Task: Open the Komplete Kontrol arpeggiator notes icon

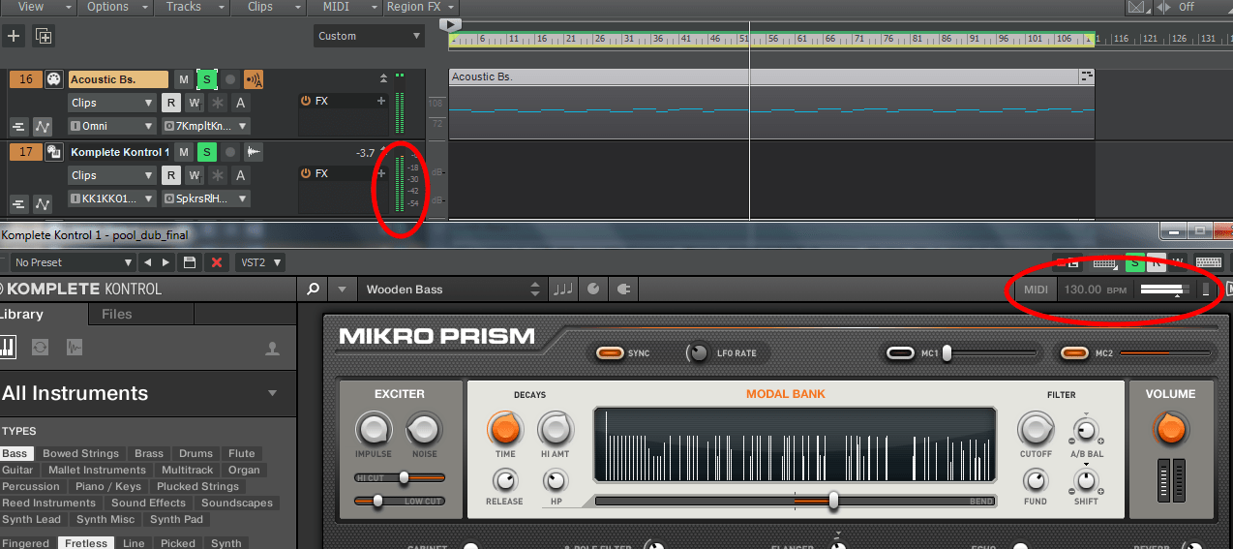Action: pyautogui.click(x=562, y=289)
